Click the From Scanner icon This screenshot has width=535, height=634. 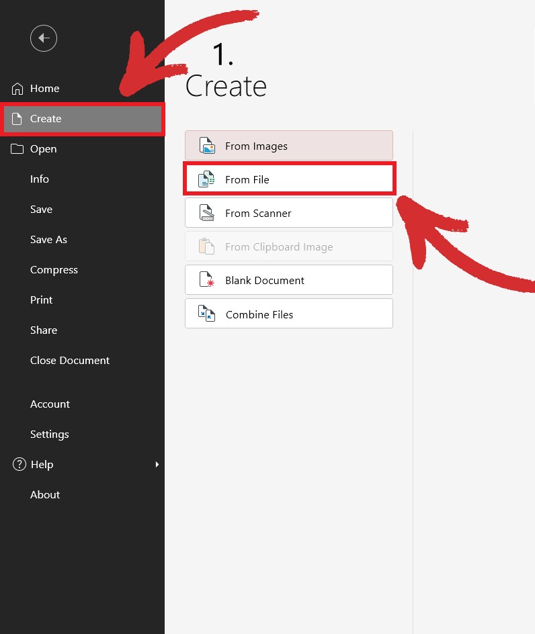(x=206, y=213)
